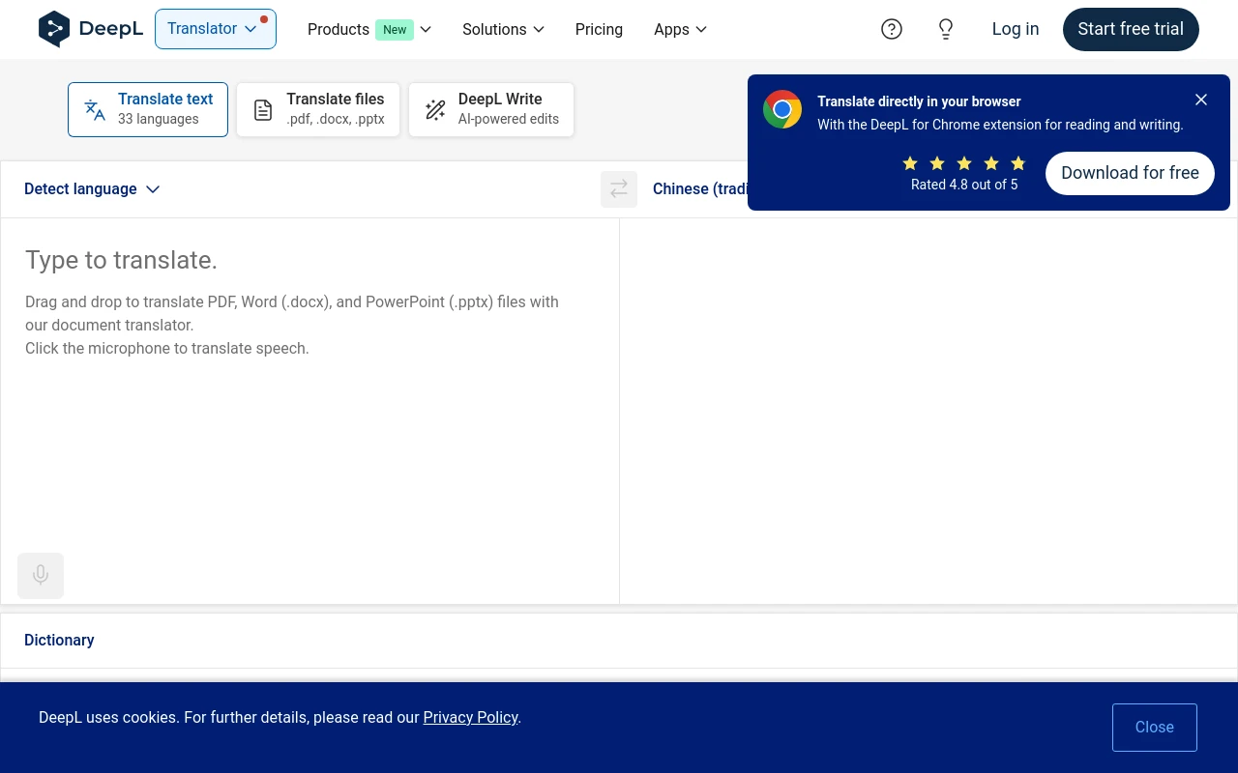
Task: Click the DeepL logo icon
Action: click(54, 29)
